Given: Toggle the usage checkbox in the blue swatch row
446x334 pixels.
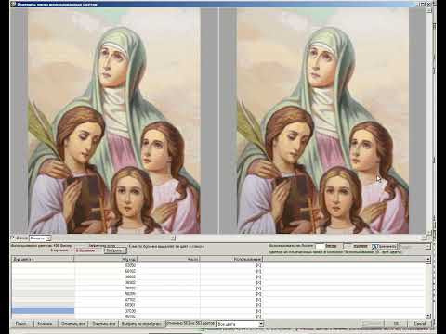Looking at the screenshot, I should (x=259, y=311).
